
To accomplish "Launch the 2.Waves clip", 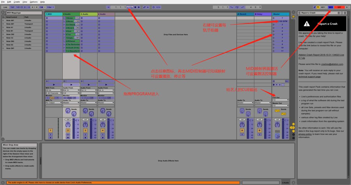I will (x=64, y=21).
